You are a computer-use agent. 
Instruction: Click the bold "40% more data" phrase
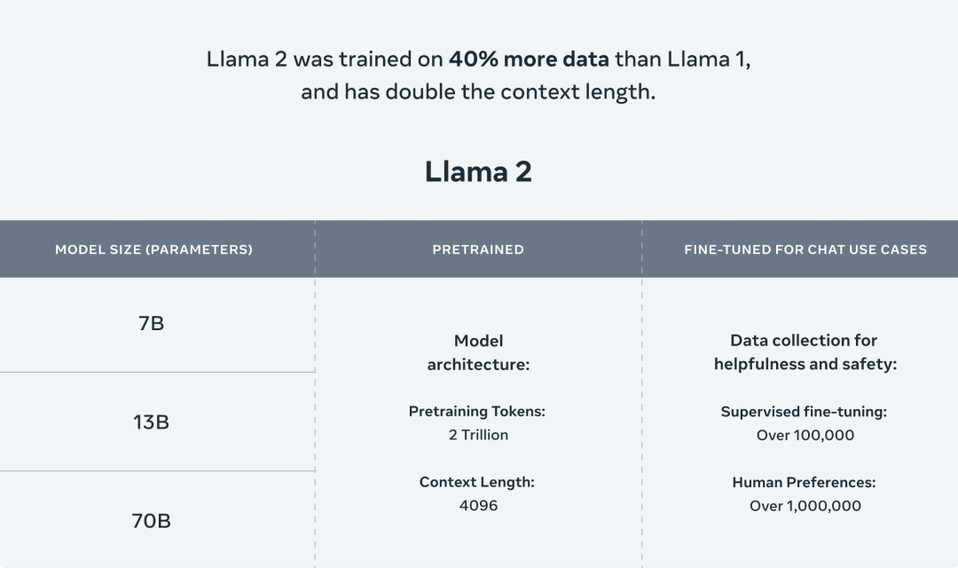click(529, 59)
